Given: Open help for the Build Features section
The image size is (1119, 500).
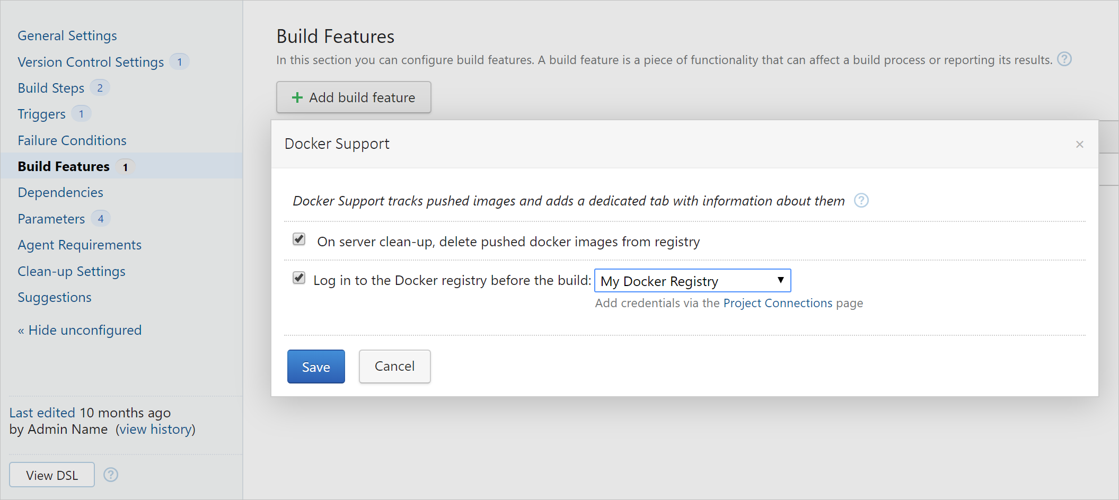Looking at the screenshot, I should (x=1064, y=59).
